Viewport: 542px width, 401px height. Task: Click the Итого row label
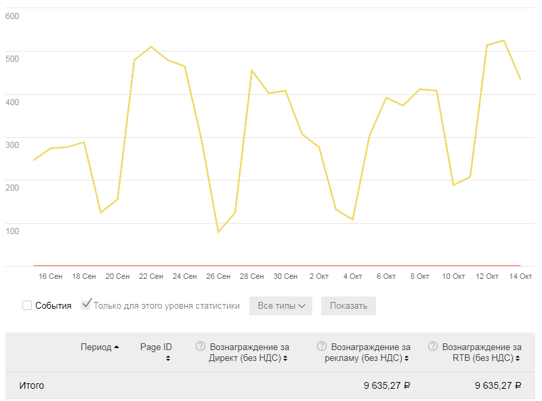pos(32,385)
